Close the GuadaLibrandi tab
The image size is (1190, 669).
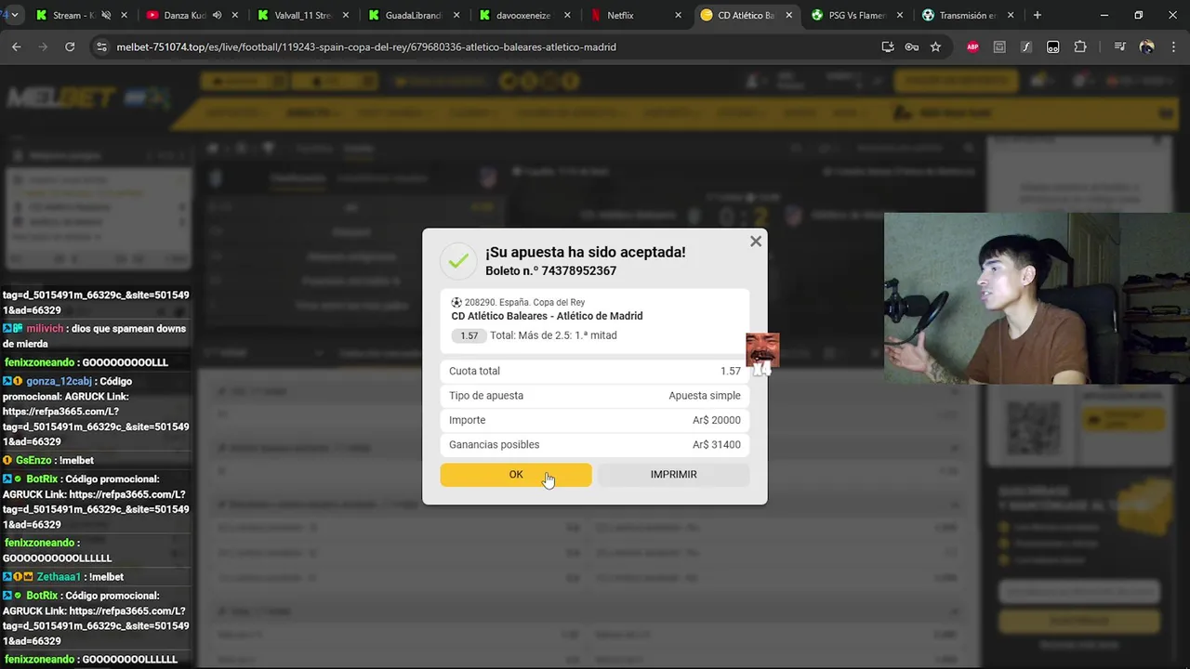pyautogui.click(x=456, y=15)
